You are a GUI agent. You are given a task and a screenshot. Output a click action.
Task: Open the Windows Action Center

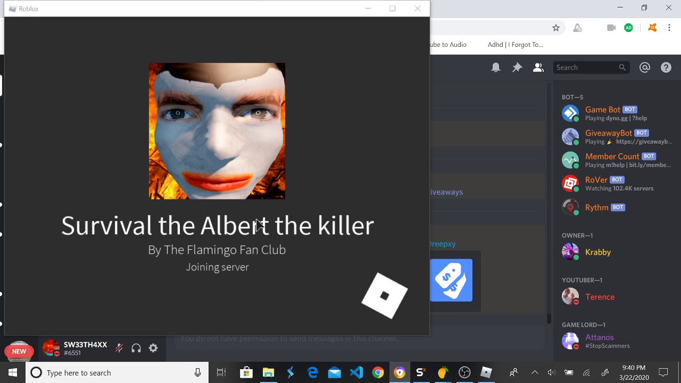(x=663, y=373)
